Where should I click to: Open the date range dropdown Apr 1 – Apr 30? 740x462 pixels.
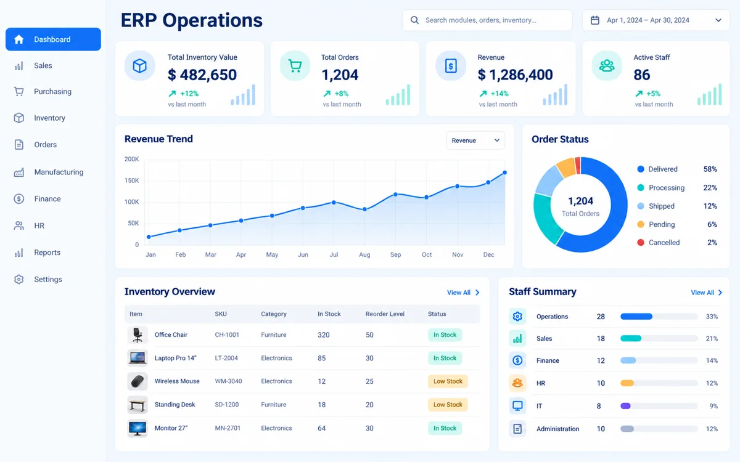[656, 20]
